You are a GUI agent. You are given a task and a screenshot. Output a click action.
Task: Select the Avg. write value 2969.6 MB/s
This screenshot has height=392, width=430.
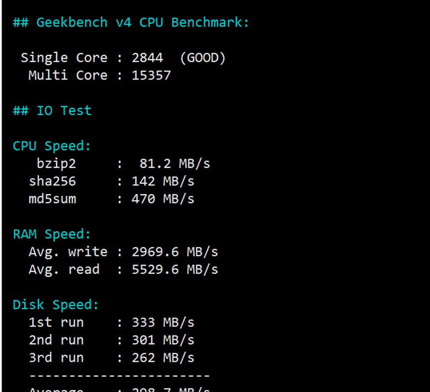pyautogui.click(x=174, y=252)
